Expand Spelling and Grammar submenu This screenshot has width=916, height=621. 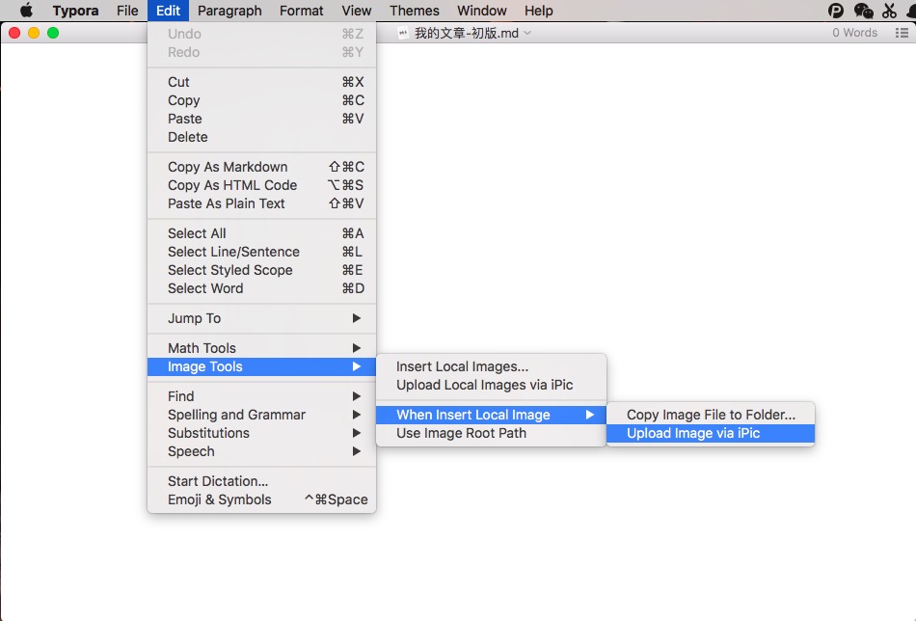pos(261,415)
